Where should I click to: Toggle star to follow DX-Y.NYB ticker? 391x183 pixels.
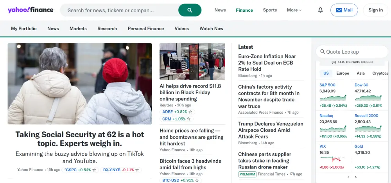(137, 170)
